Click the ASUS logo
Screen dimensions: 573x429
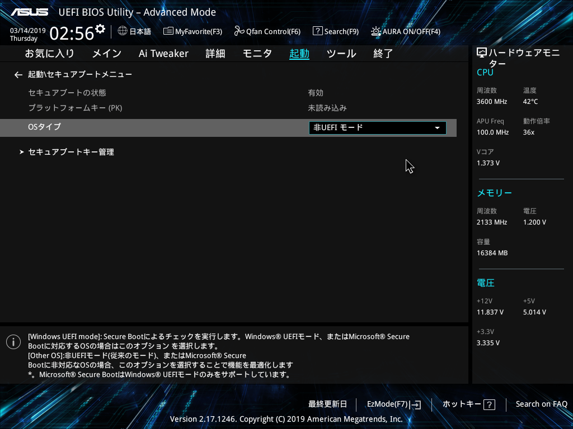tap(29, 12)
